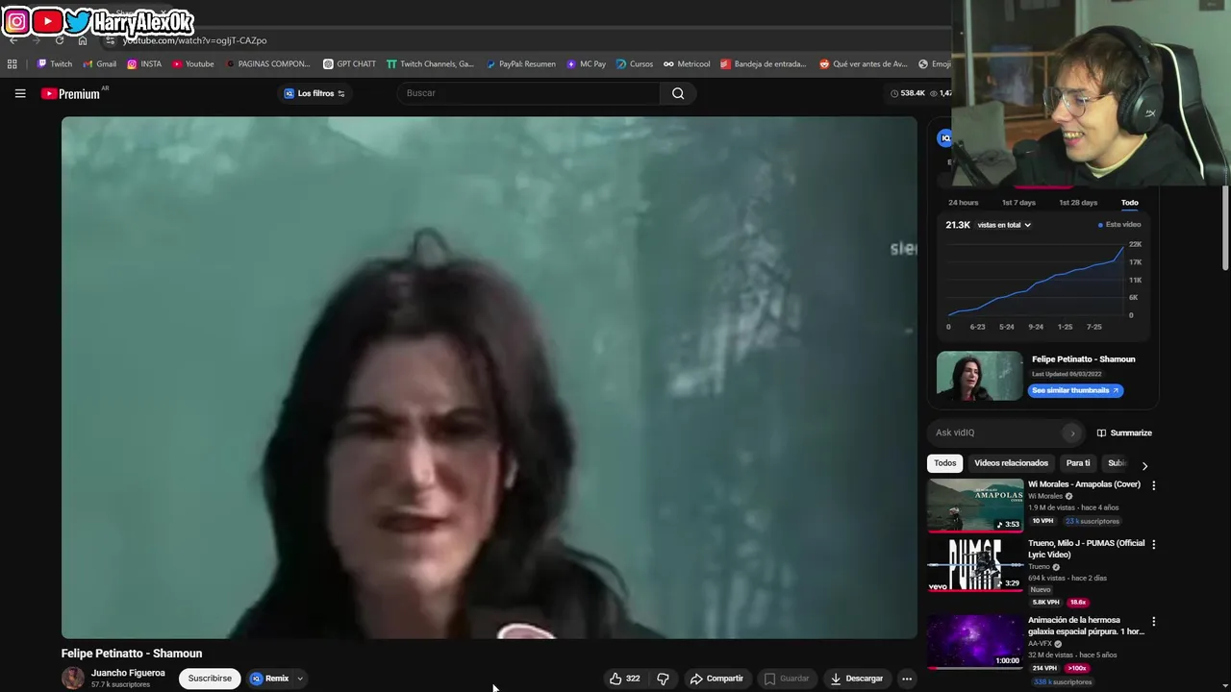1231x692 pixels.
Task: Click the See similar thumbnails button
Action: coord(1075,390)
